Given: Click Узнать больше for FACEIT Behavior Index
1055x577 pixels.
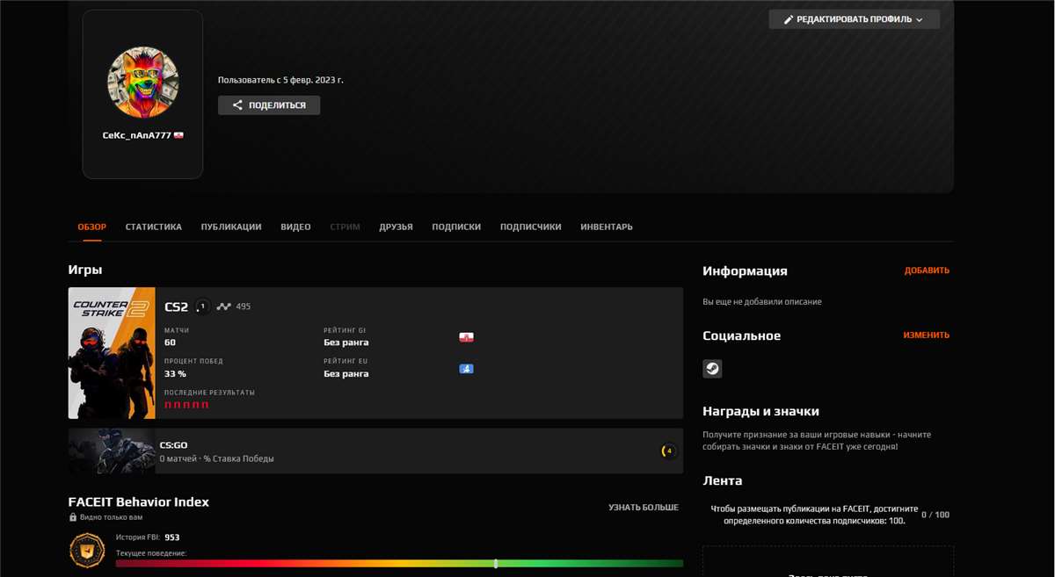Looking at the screenshot, I should (x=644, y=508).
